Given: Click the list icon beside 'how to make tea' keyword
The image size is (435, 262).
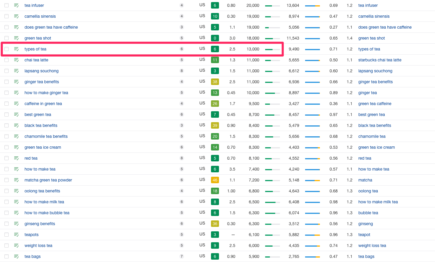Looking at the screenshot, I should pos(17,169).
